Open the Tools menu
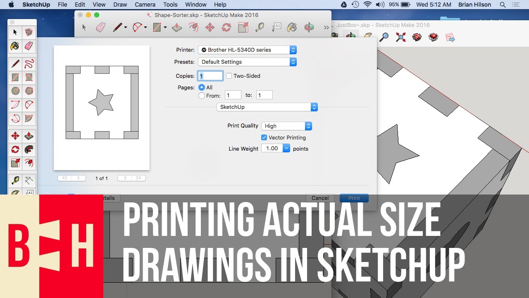The image size is (529, 298). [170, 5]
